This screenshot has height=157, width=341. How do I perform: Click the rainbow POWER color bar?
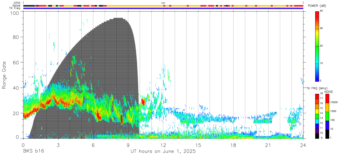[x=317, y=46]
